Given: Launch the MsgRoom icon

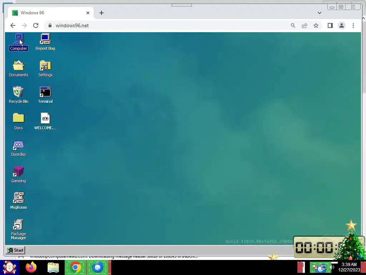Looking at the screenshot, I should click(x=19, y=201).
